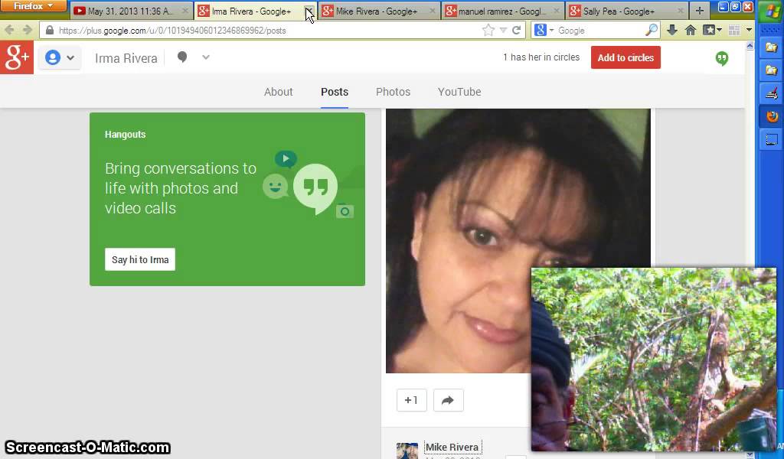Click the hangout status bubble icon beside name
This screenshot has height=459, width=784.
[182, 57]
